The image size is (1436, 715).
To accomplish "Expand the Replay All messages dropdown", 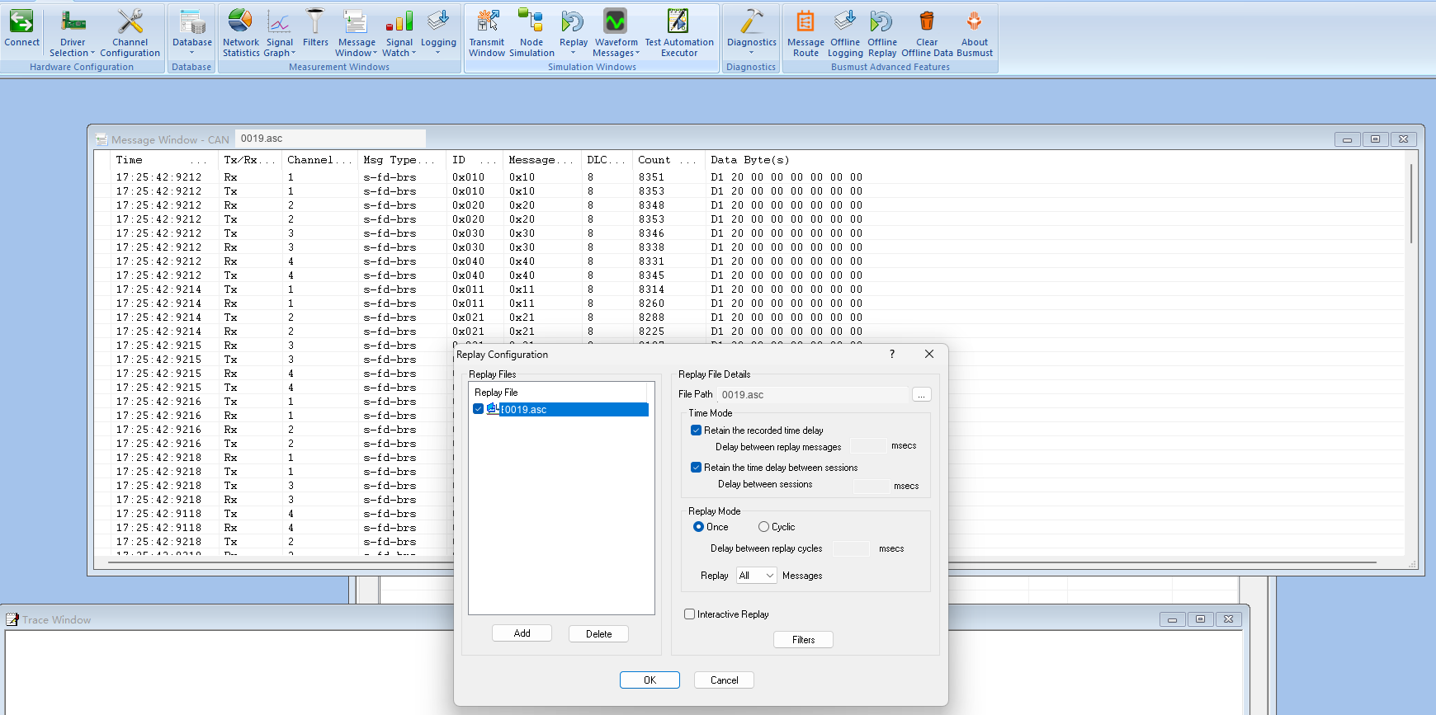I will tap(757, 576).
